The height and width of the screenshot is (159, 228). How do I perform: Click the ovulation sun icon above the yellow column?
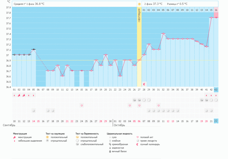point(139,4)
